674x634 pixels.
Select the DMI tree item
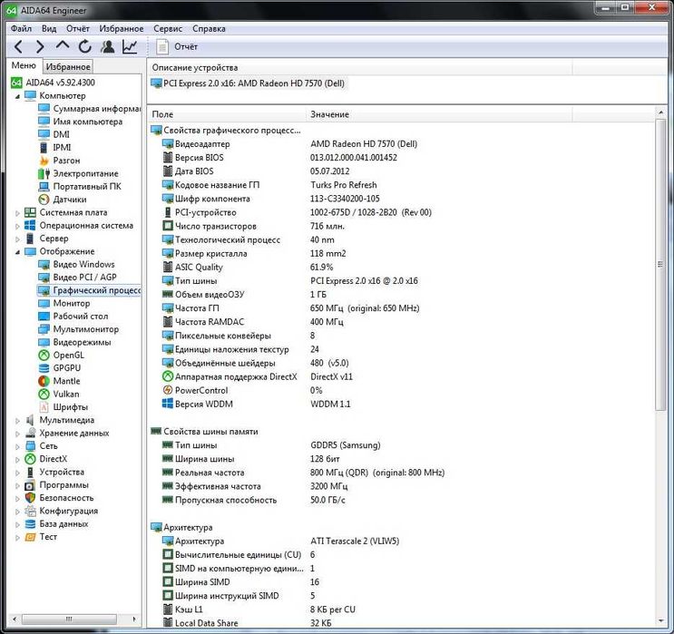tap(61, 134)
